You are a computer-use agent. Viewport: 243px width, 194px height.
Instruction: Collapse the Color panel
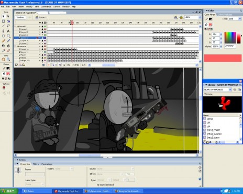tap(207, 10)
